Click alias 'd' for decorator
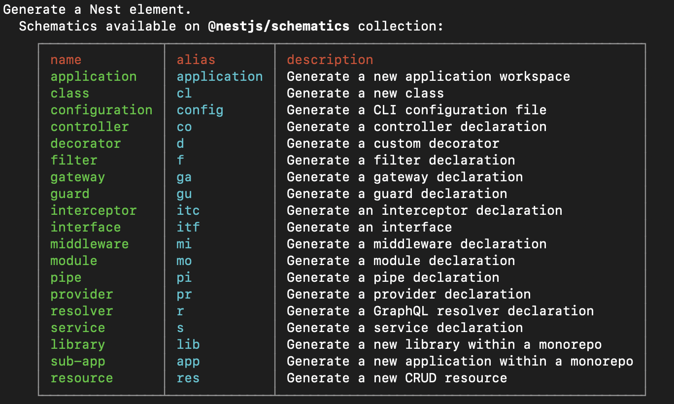Viewport: 674px width, 404px height. point(180,144)
